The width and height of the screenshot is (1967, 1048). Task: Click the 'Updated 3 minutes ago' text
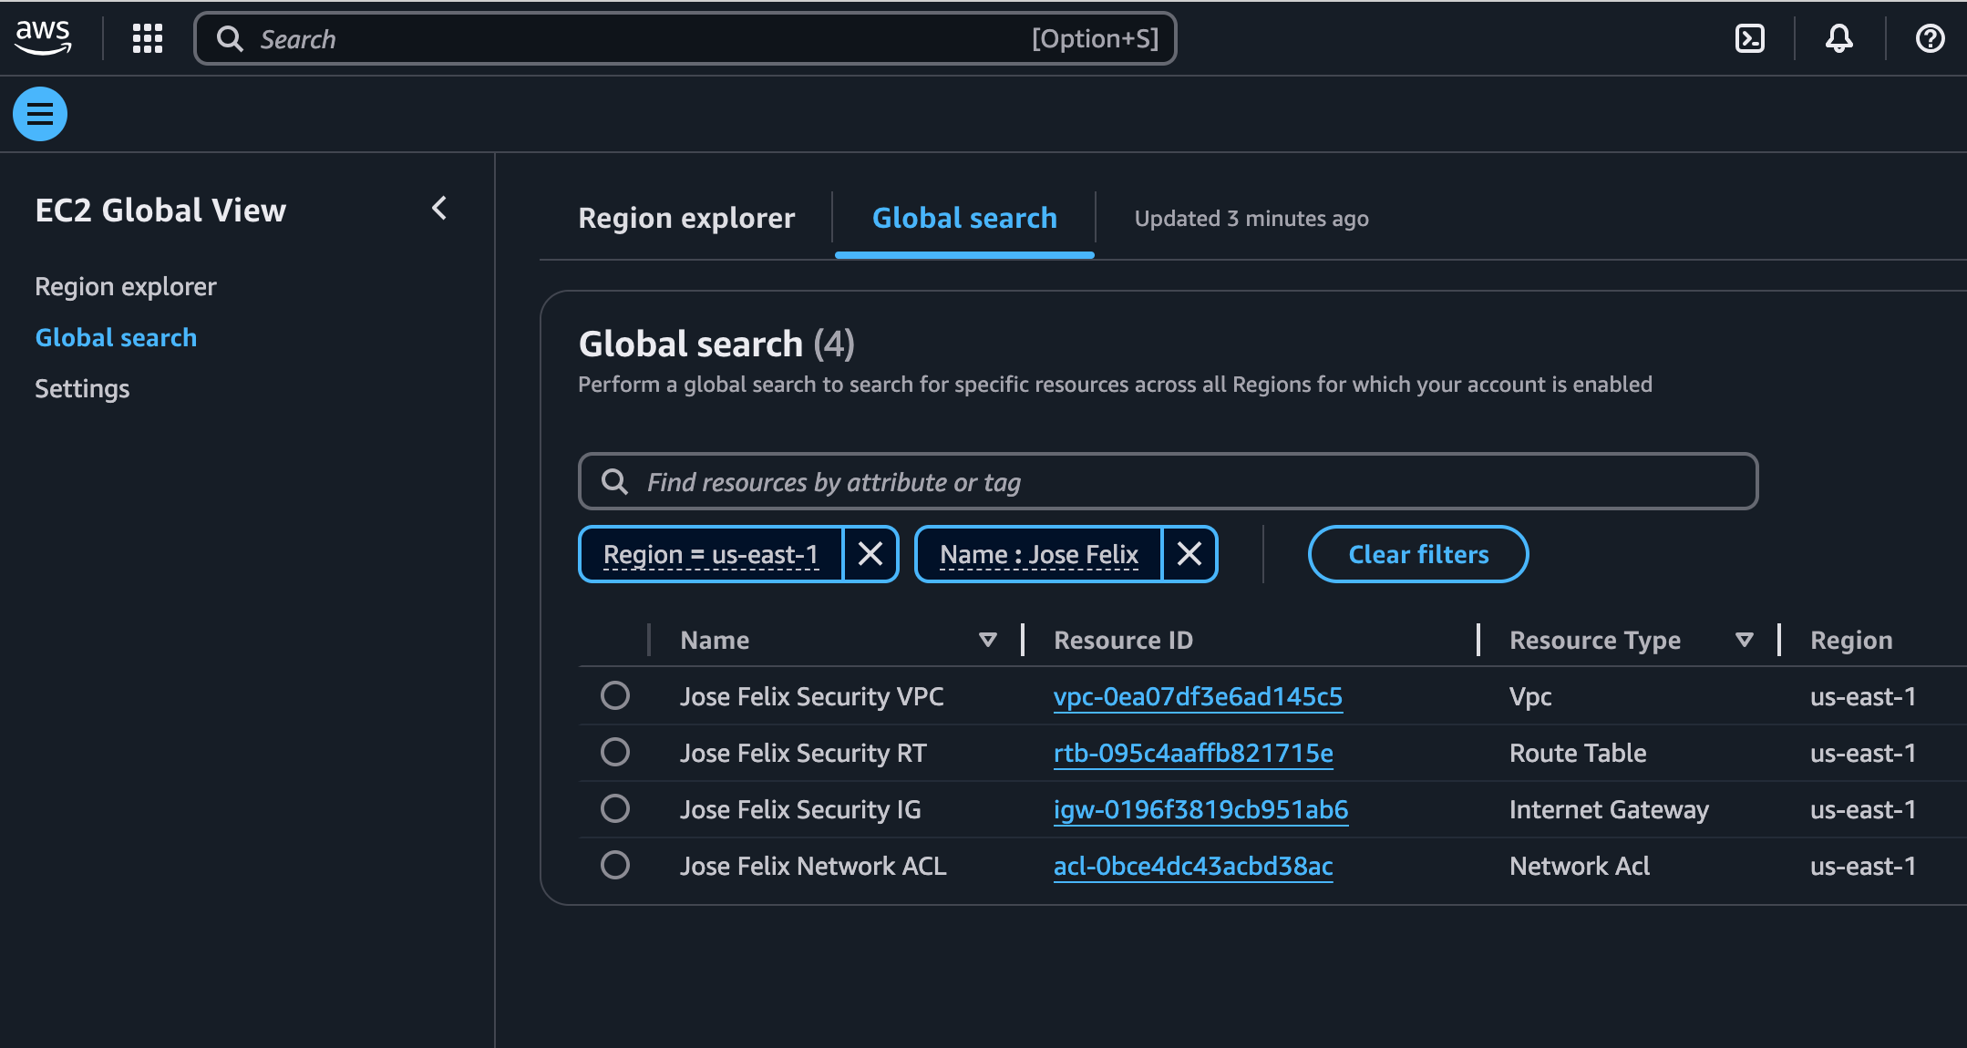(1251, 218)
